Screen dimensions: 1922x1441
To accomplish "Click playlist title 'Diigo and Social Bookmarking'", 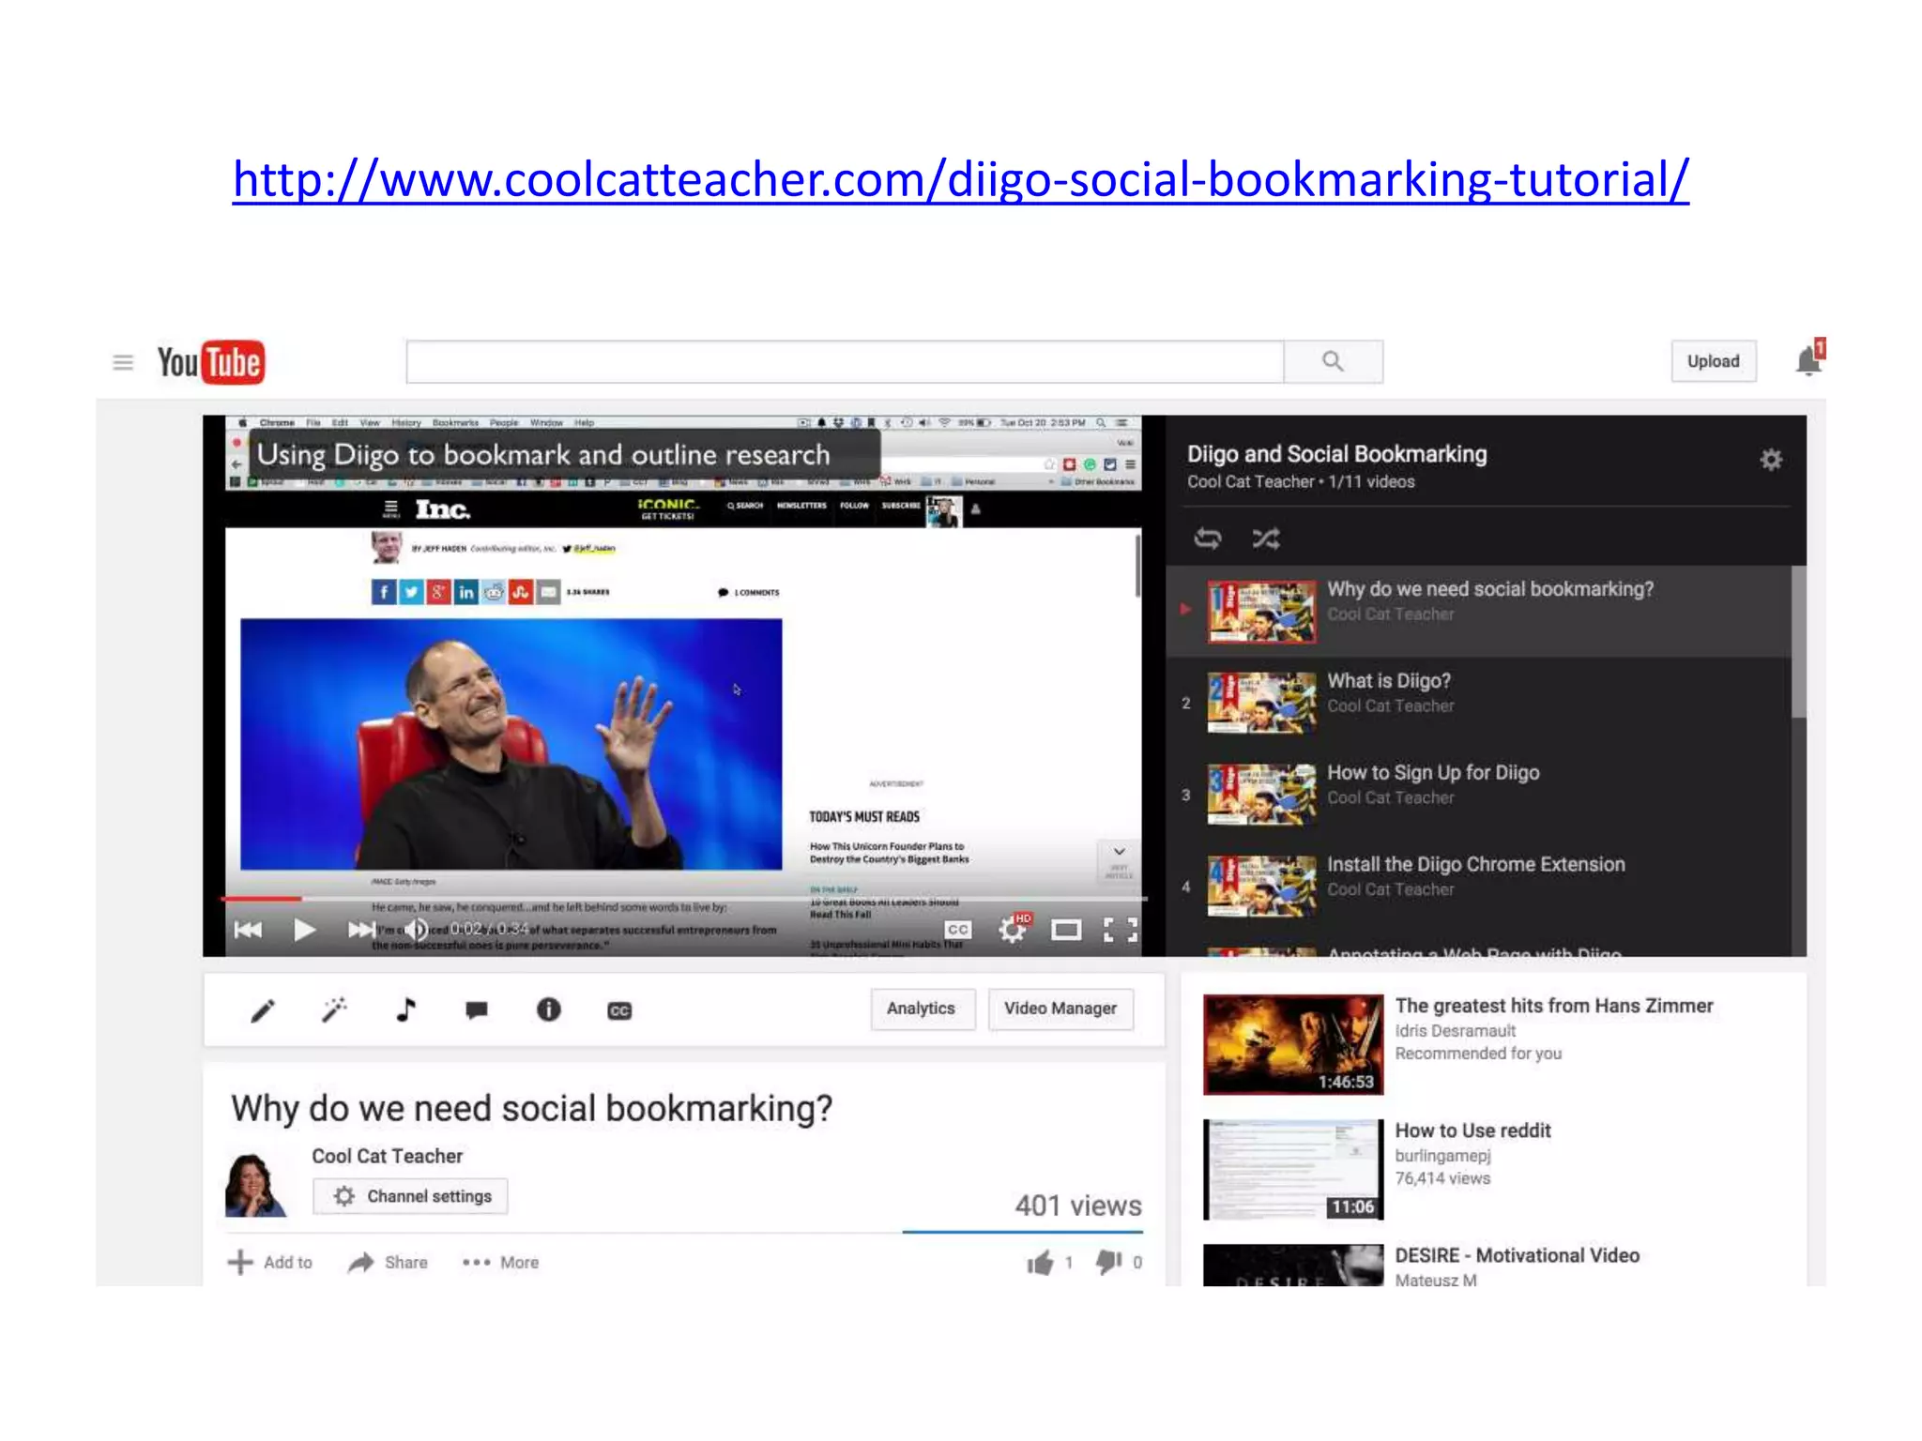I will coord(1337,454).
